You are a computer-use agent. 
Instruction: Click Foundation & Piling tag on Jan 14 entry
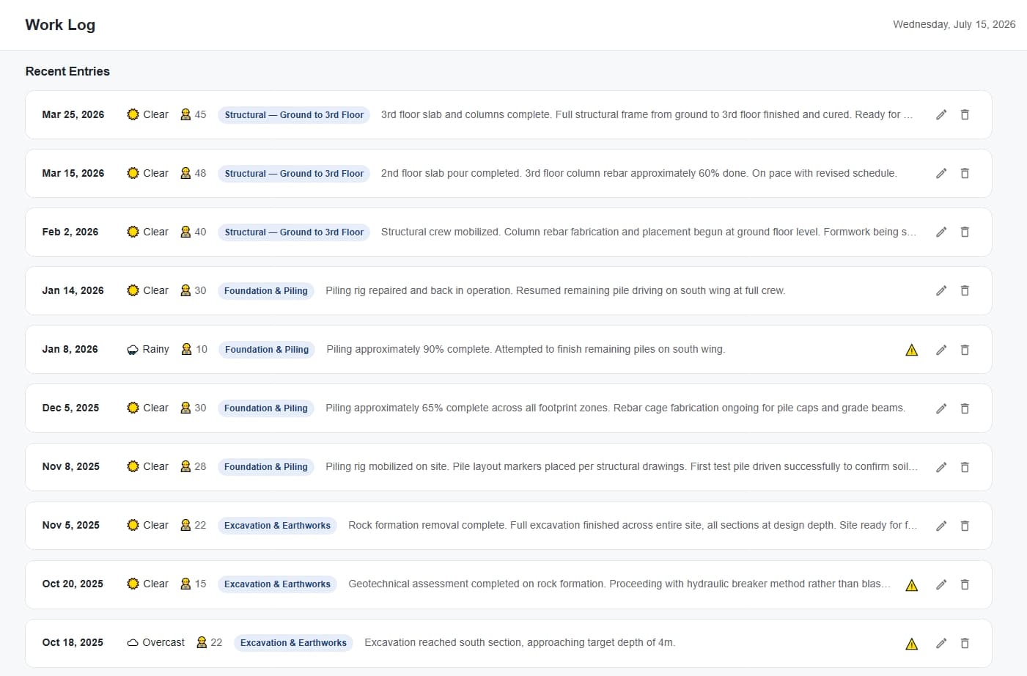click(266, 291)
